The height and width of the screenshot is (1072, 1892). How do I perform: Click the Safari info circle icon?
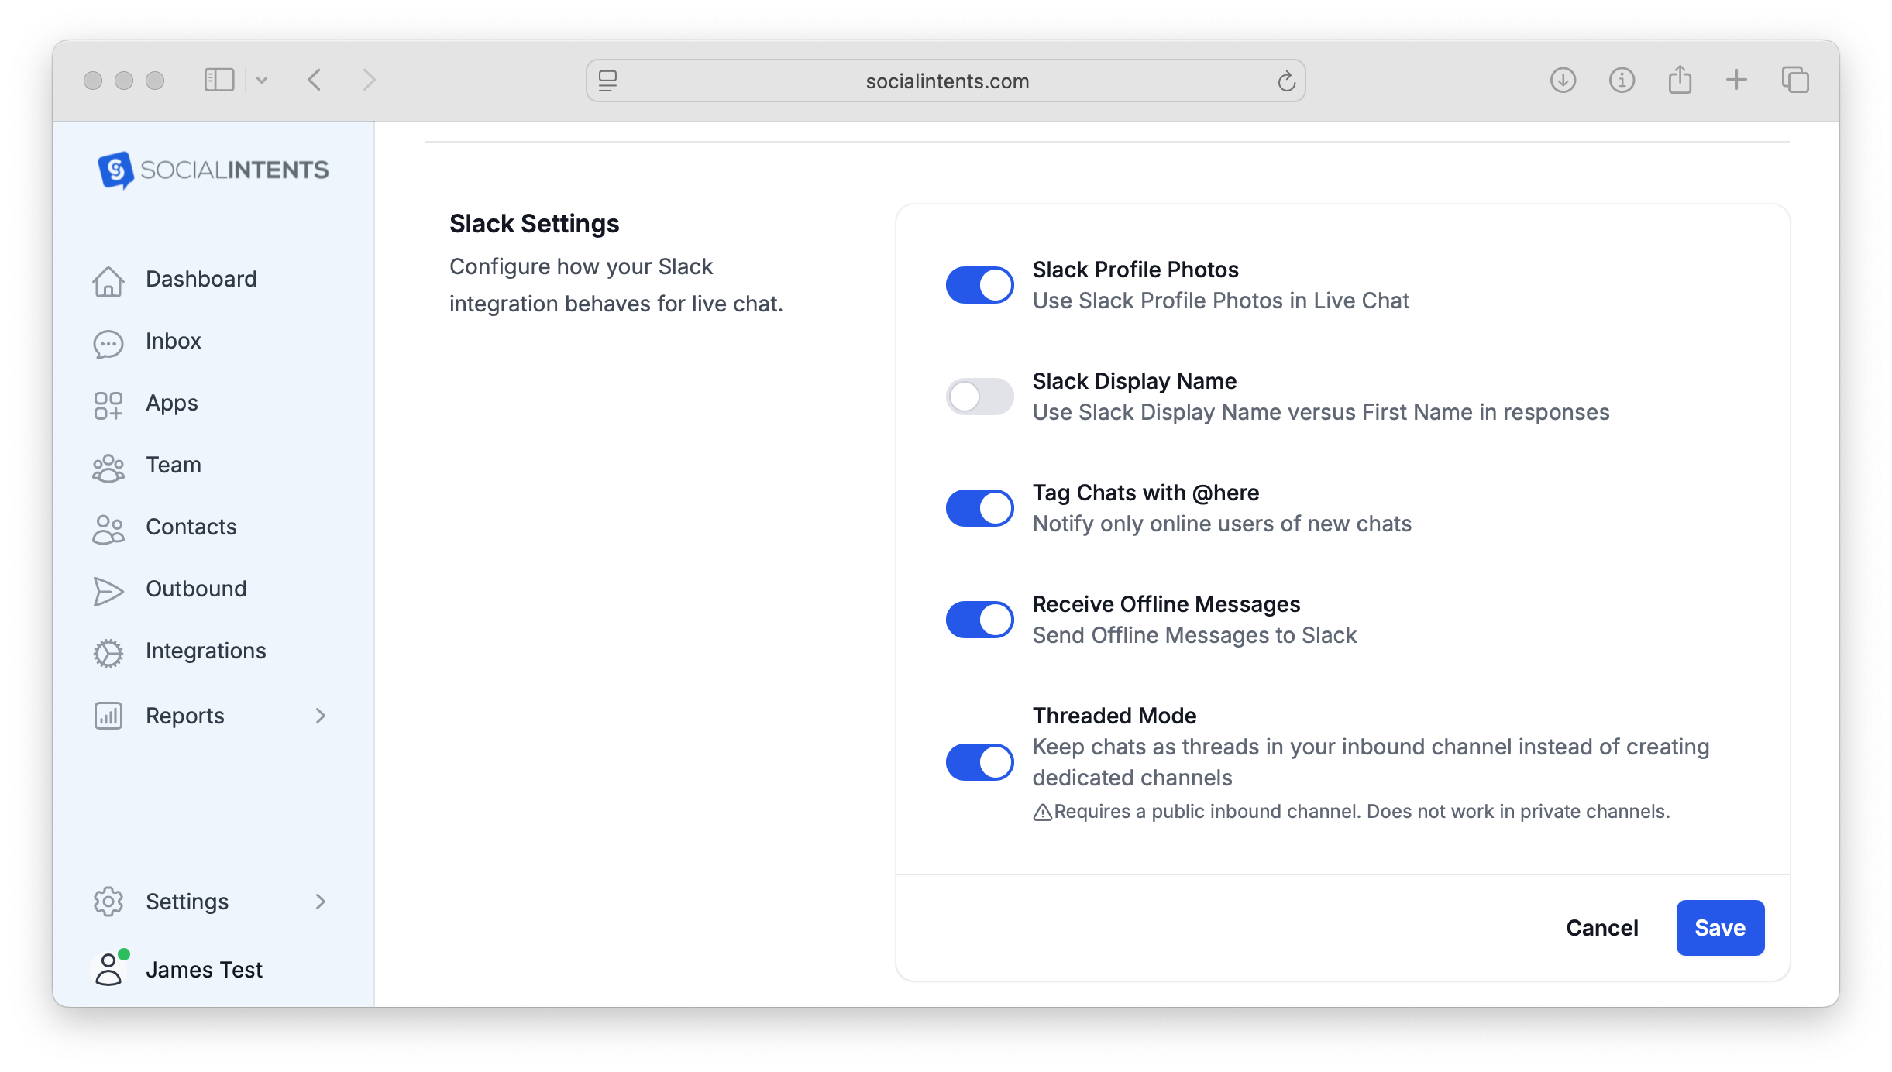1622,80
